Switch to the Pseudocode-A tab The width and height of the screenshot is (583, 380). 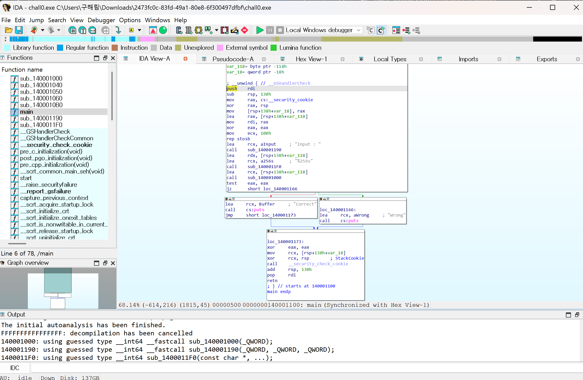(233, 59)
